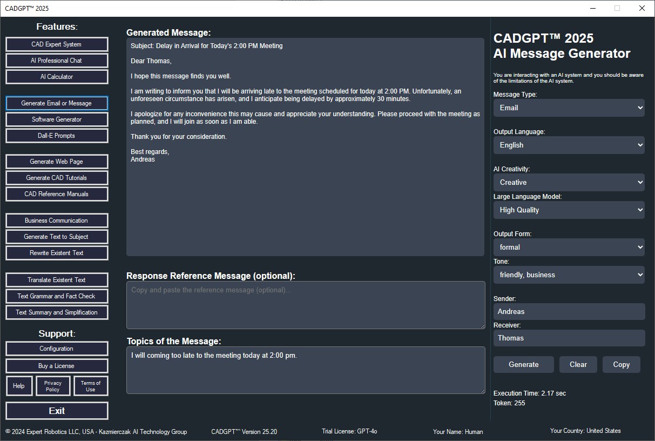
Task: Open the Output Form dropdown
Action: coord(569,247)
